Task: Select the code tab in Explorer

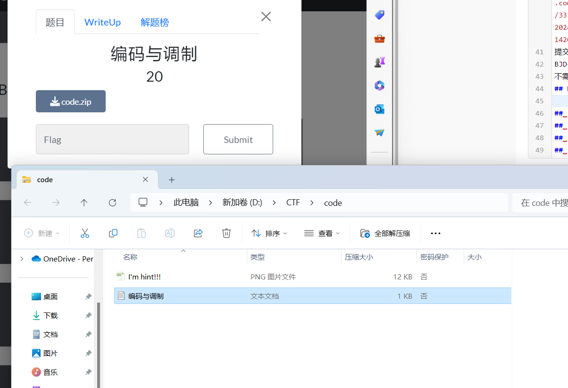Action: [x=87, y=180]
